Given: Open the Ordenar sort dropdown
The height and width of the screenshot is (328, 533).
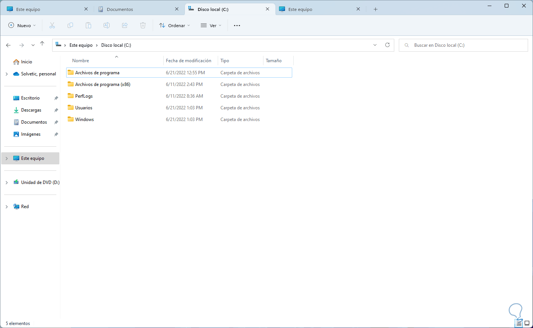Looking at the screenshot, I should [175, 26].
